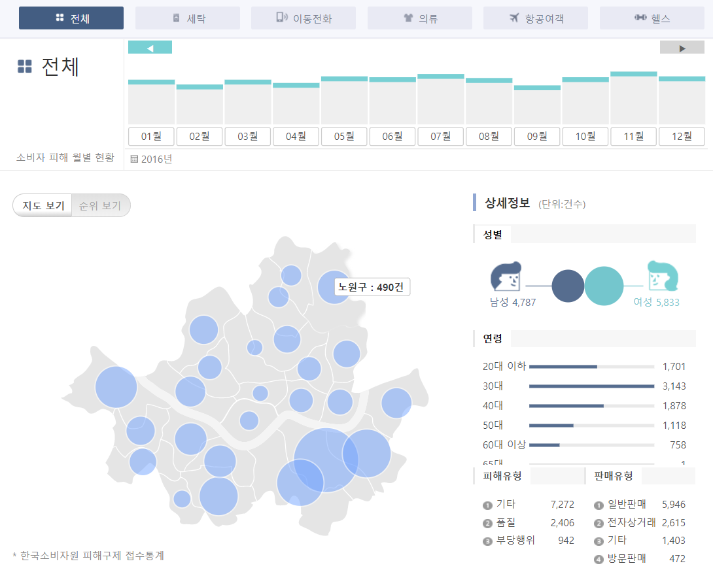The image size is (713, 572).
Task: Click the washing machine icon in 세탁 tab
Action: [177, 18]
